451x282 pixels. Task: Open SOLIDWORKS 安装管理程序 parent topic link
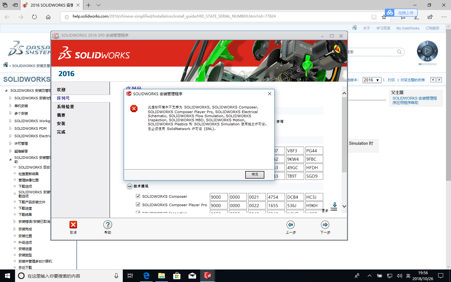tap(415, 100)
